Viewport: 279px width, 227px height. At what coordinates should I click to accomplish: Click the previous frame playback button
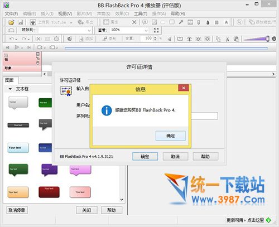point(7,47)
